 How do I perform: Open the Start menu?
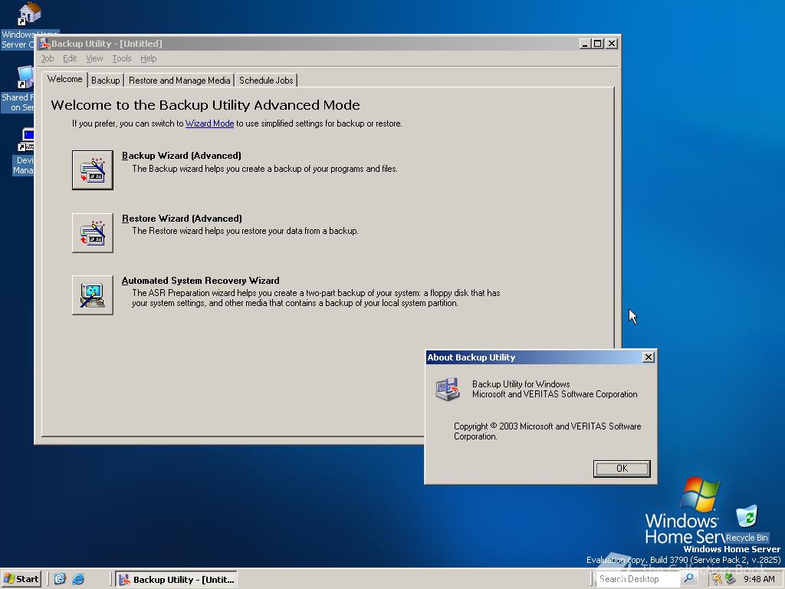pyautogui.click(x=21, y=579)
